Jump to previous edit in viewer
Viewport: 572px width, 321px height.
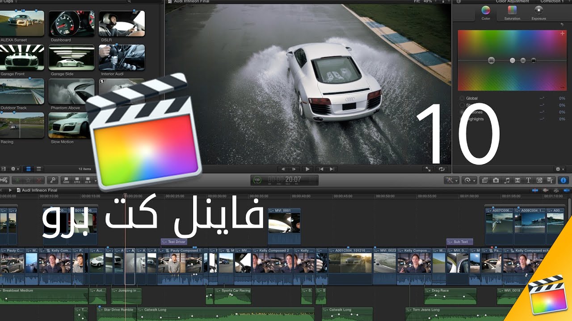pyautogui.click(x=320, y=169)
